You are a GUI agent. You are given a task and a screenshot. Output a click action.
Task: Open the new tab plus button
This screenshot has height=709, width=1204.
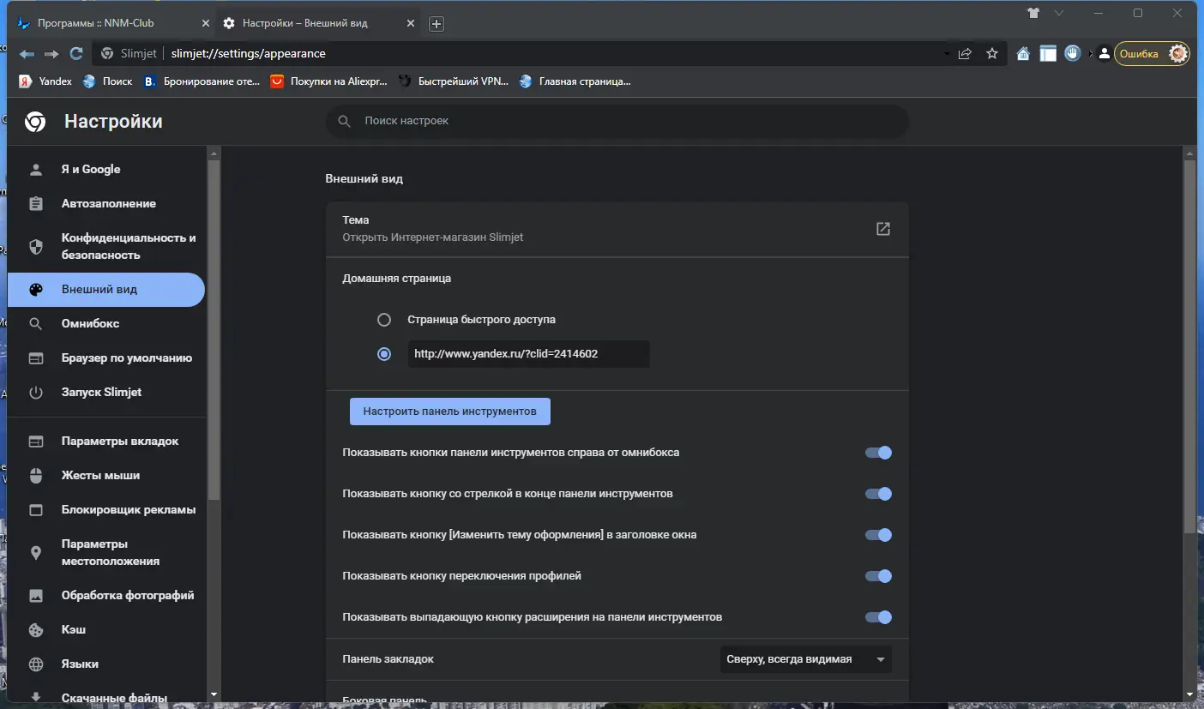(x=436, y=24)
